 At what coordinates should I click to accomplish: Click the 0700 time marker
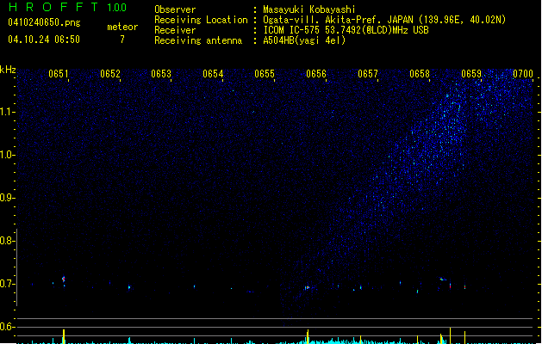pos(523,74)
